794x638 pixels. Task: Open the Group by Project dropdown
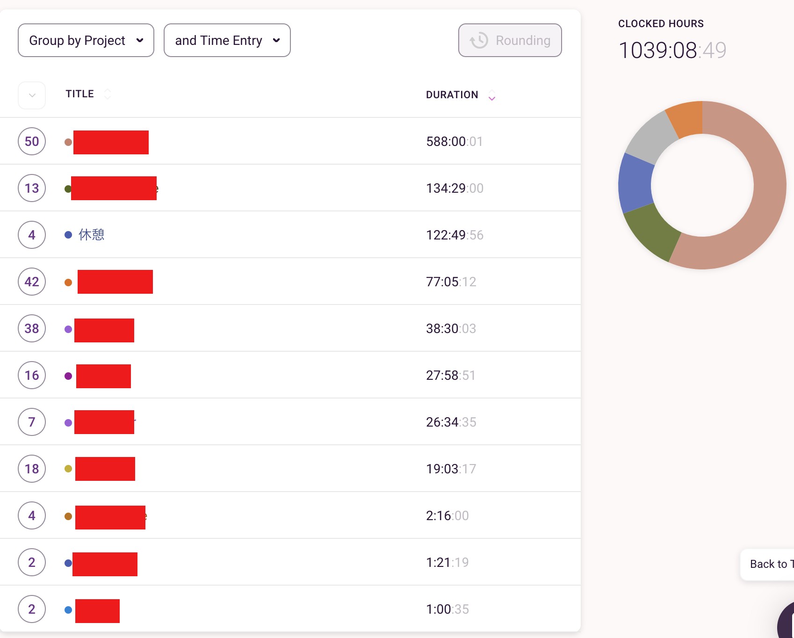(x=86, y=40)
